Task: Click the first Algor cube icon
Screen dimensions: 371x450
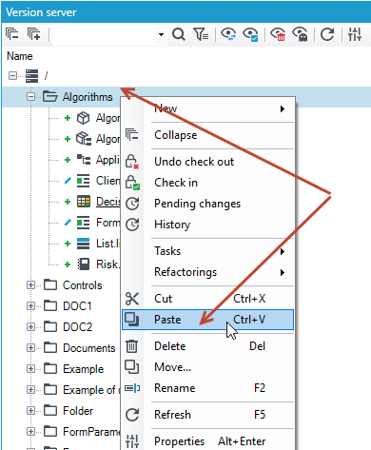Action: (x=83, y=118)
